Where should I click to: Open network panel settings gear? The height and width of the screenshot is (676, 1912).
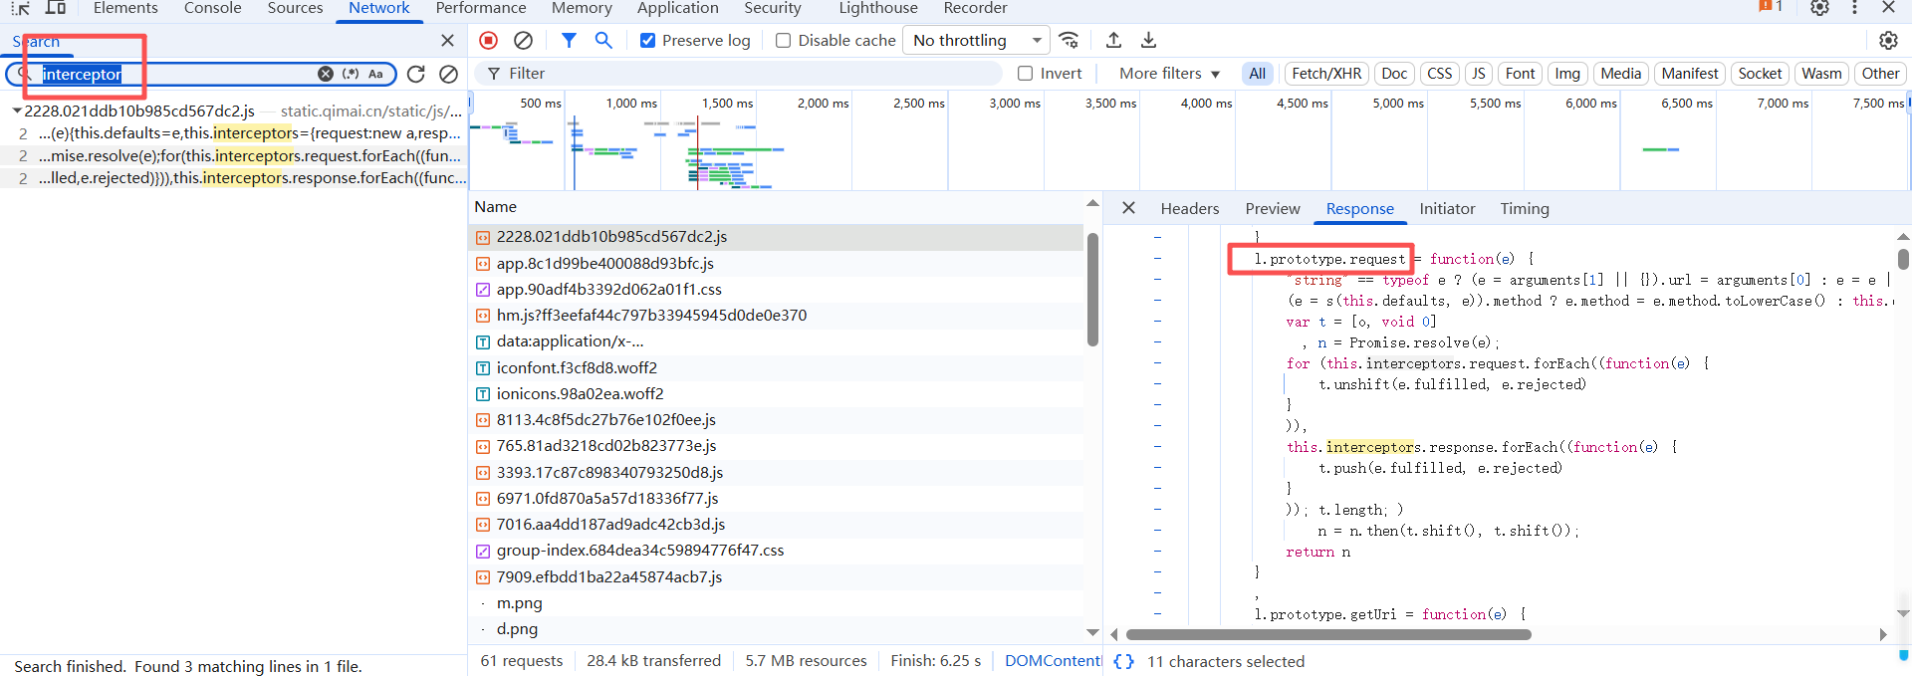coord(1888,40)
